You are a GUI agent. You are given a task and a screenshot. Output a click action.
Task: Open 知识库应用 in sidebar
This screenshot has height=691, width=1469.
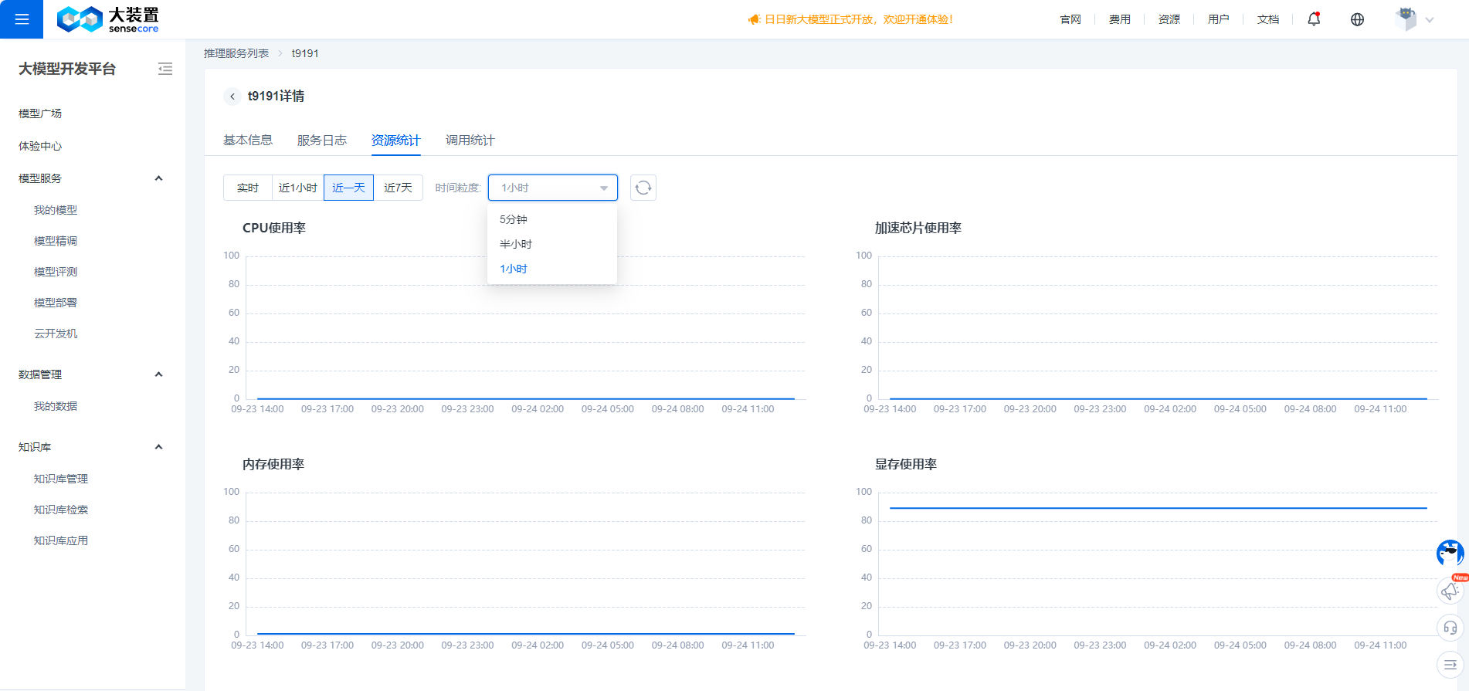pos(61,540)
